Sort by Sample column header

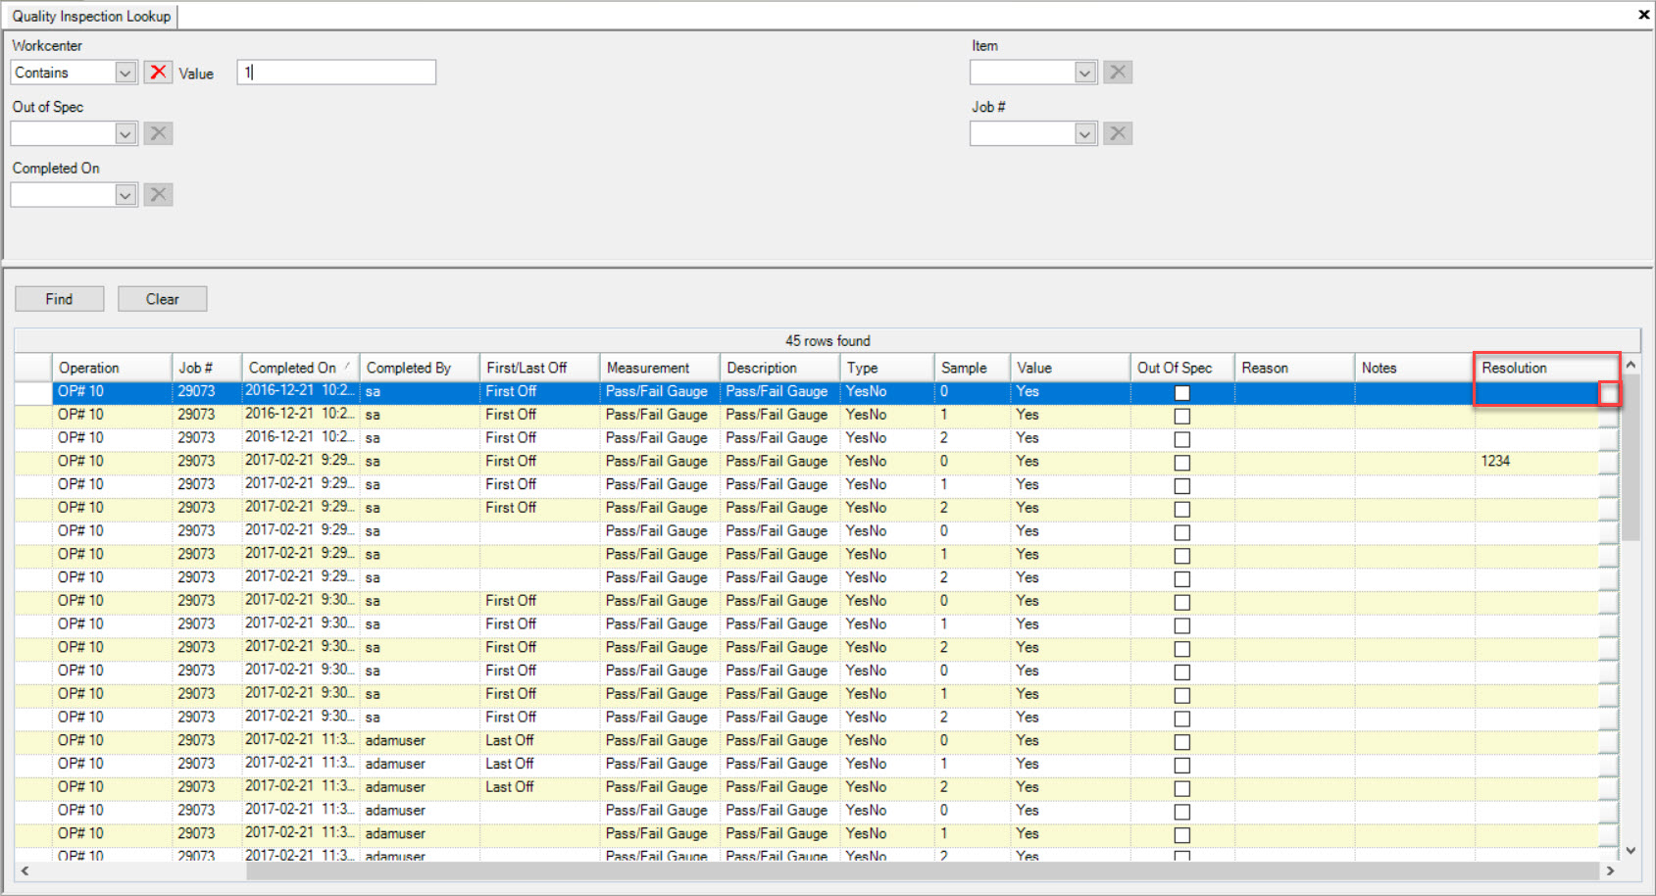973,368
